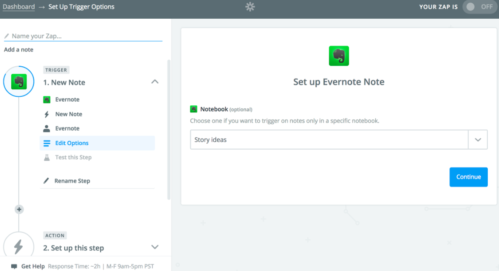Image resolution: width=499 pixels, height=271 pixels.
Task: Click Add a note link
Action: tap(19, 49)
